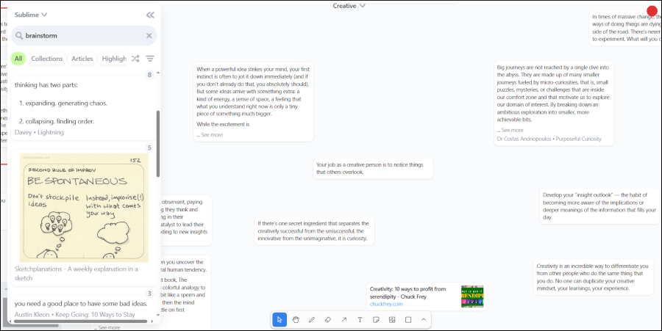Collapse the Sublime sidebar panel

tap(150, 15)
